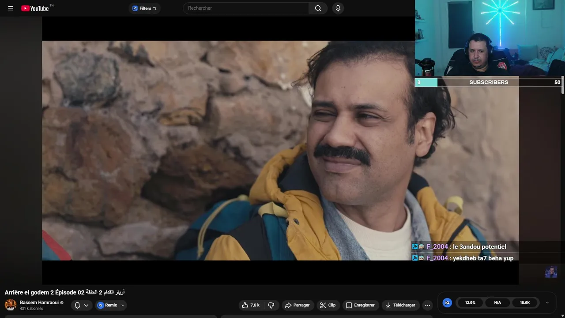The height and width of the screenshot is (318, 565).
Task: Save the video with the Enregistrer button
Action: [360, 305]
